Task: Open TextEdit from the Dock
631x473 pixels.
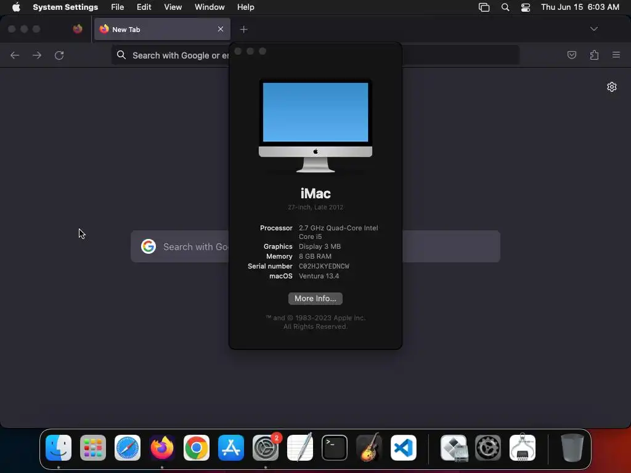Action: (x=300, y=448)
